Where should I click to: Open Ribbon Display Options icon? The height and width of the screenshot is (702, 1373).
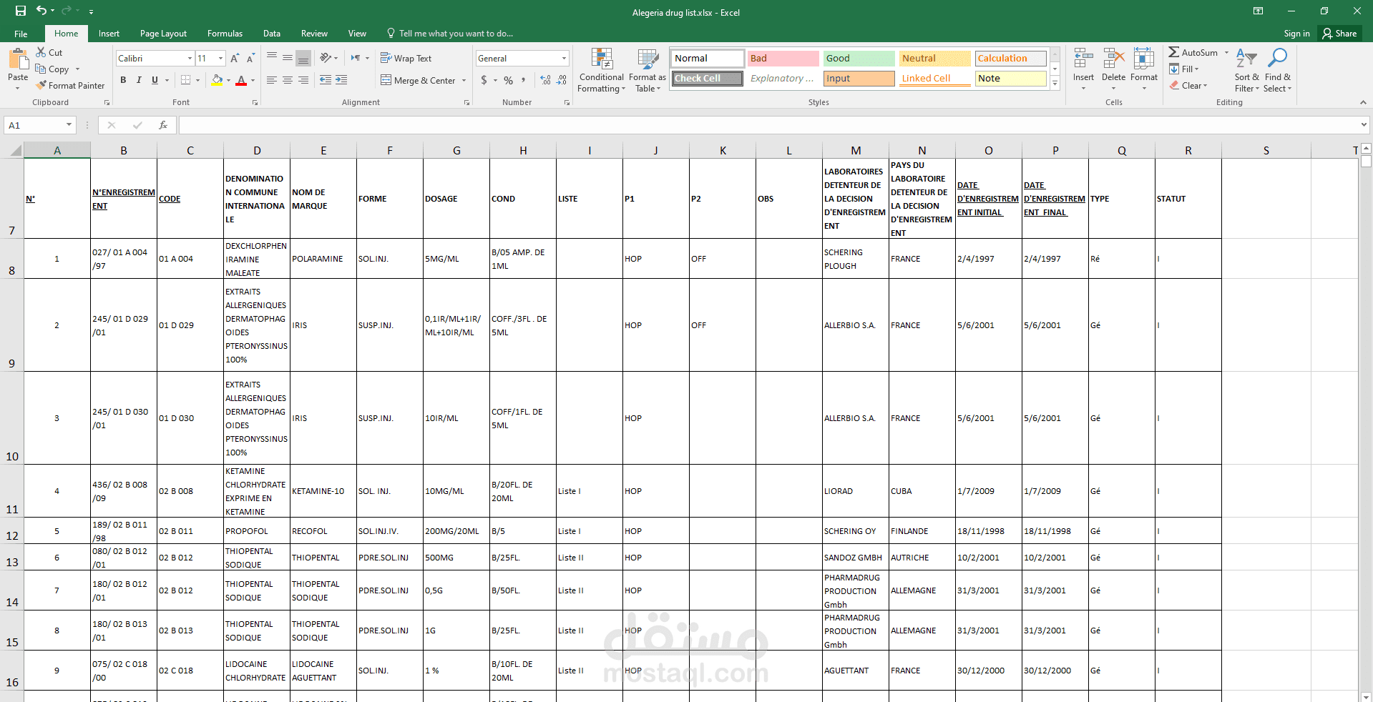tap(1258, 11)
